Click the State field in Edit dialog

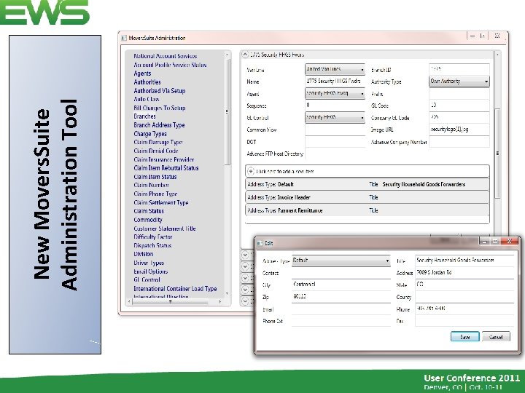point(464,285)
